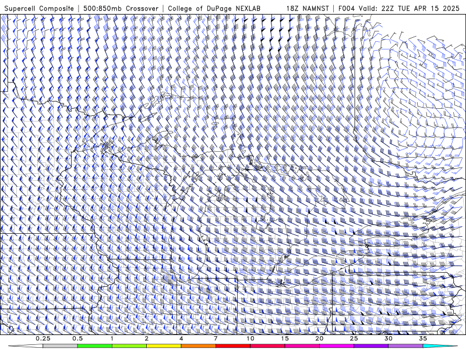The width and height of the screenshot is (466, 349).
Task: Click the 0.5 scale label
Action: 77,339
